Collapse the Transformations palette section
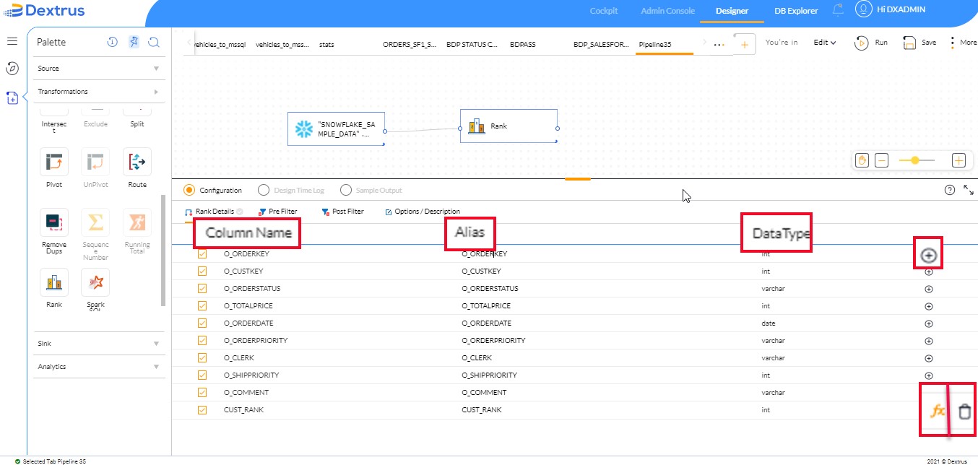978x465 pixels. (x=100, y=92)
